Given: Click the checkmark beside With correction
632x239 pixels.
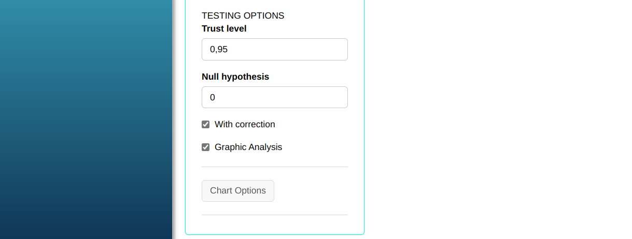Looking at the screenshot, I should pos(206,125).
